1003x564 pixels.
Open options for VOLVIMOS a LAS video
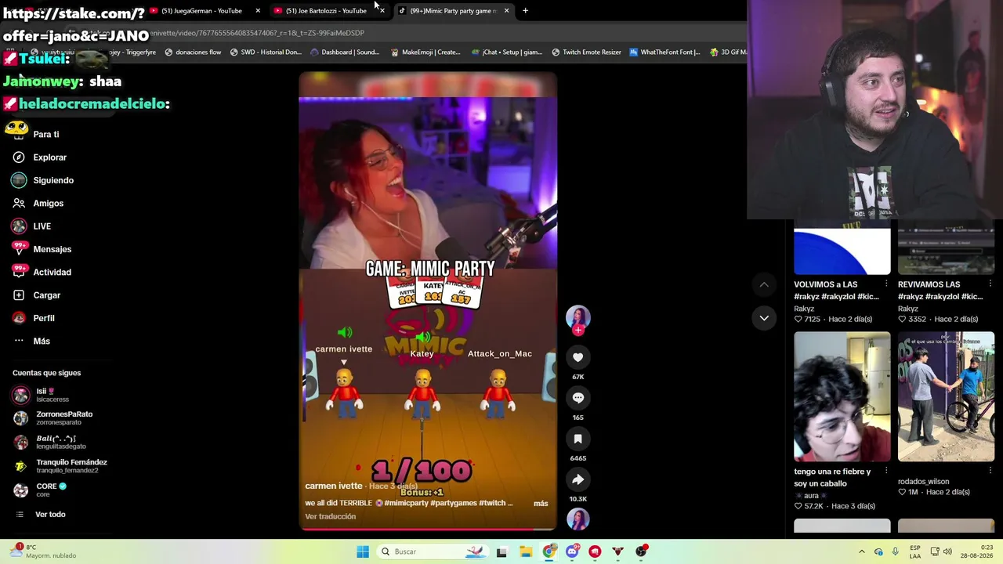(886, 284)
